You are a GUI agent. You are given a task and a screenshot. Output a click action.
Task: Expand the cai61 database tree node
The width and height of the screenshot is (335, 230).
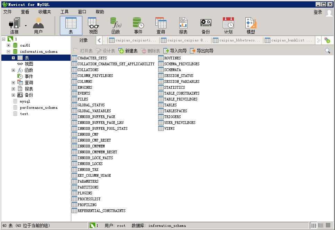coord(8,45)
